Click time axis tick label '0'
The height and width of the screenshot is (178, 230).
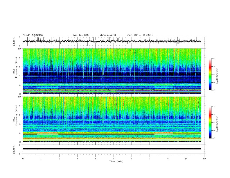point(23,159)
